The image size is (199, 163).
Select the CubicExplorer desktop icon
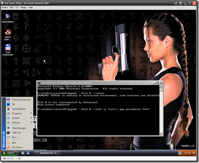pyautogui.click(x=8, y=18)
